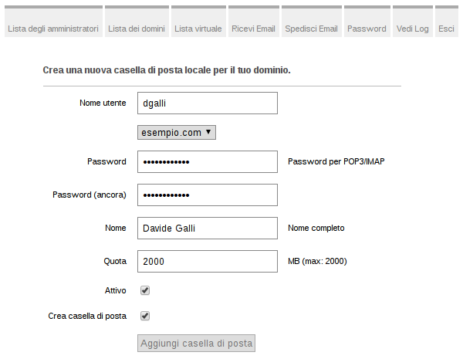Uncheck the Crea casella di posta checkbox

click(145, 316)
